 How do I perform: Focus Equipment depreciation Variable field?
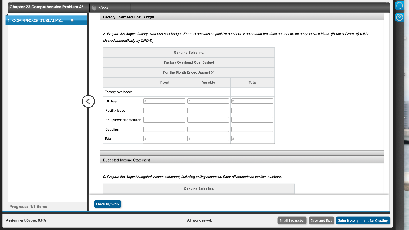pos(208,120)
